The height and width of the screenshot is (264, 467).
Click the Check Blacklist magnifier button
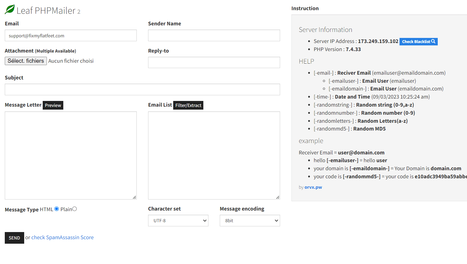[418, 42]
